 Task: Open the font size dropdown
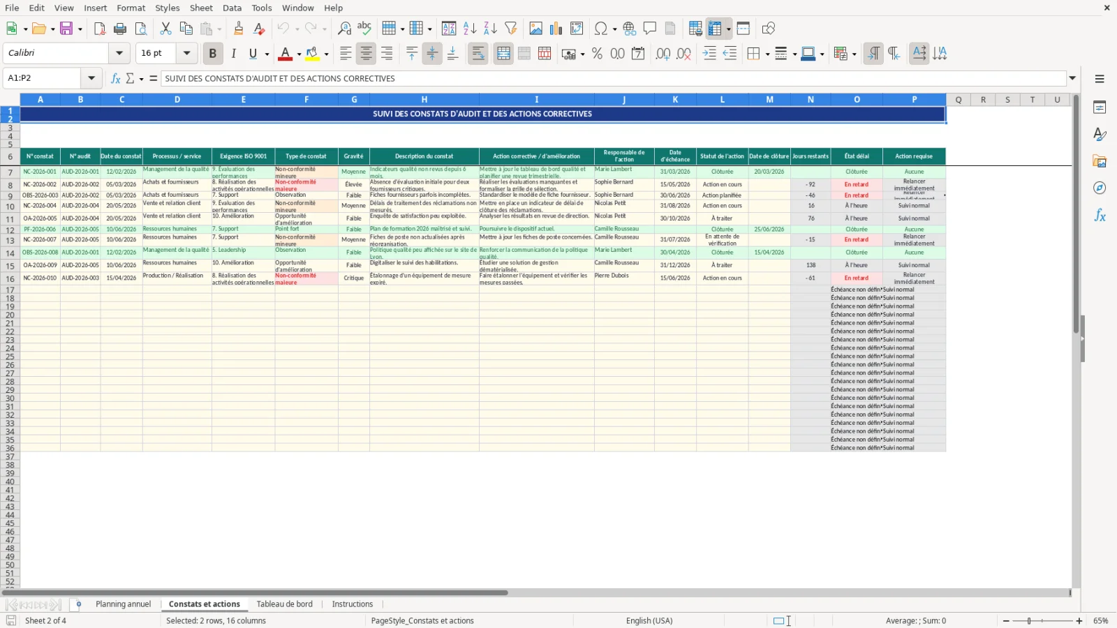(x=186, y=53)
